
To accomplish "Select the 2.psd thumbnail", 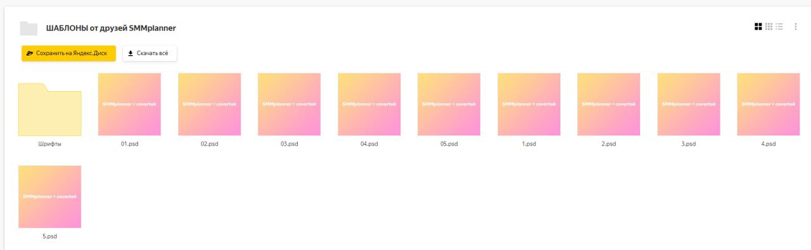I will (608, 104).
